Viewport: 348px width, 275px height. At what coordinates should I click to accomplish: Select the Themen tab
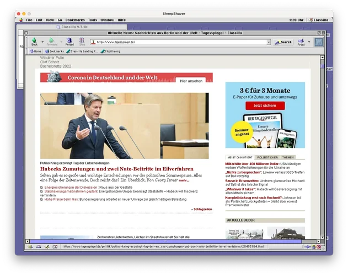point(288,157)
